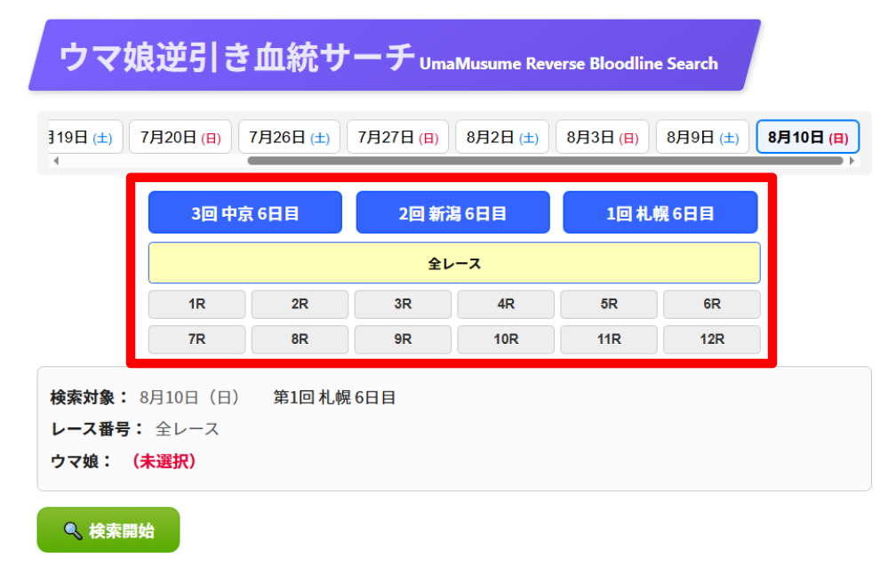Image resolution: width=896 pixels, height=582 pixels.
Task: Click the date bar's right scroll arrow
Action: click(852, 161)
